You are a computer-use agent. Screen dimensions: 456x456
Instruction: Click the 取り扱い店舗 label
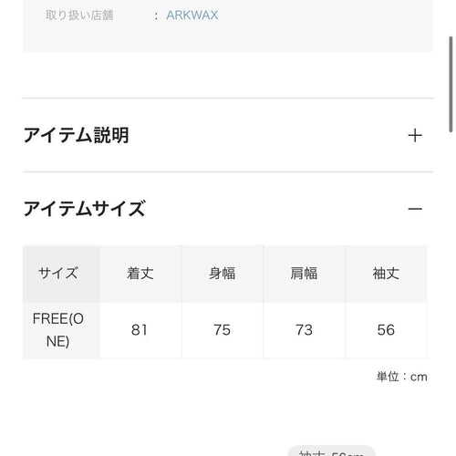point(79,16)
